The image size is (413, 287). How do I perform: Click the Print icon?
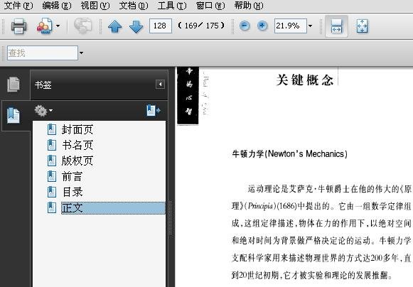click(x=18, y=26)
